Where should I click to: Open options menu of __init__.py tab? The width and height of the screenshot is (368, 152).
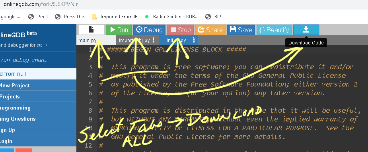click(x=194, y=40)
